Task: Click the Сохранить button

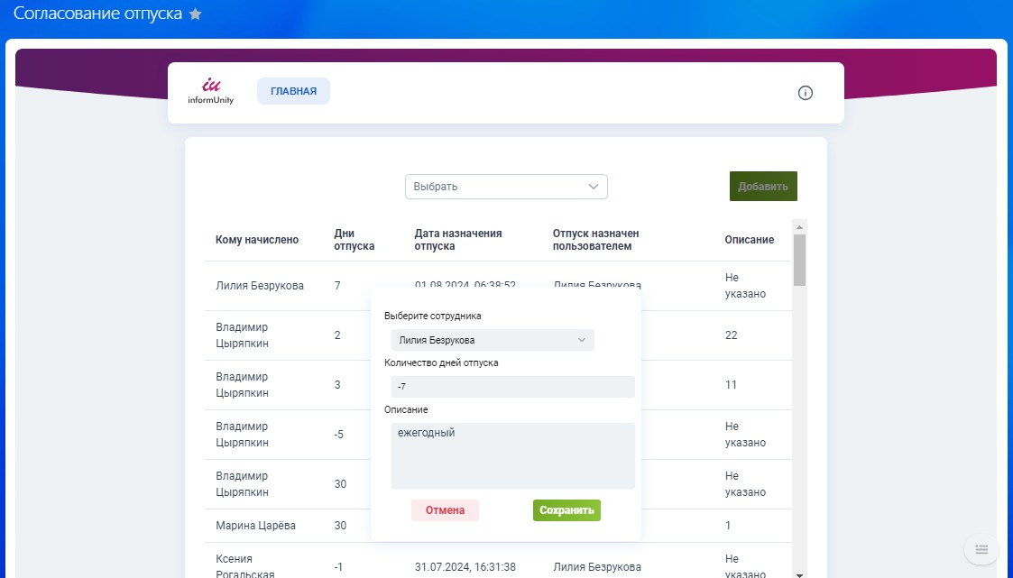Action: (566, 510)
